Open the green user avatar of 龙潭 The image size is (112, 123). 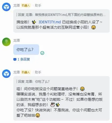coord(6,42)
